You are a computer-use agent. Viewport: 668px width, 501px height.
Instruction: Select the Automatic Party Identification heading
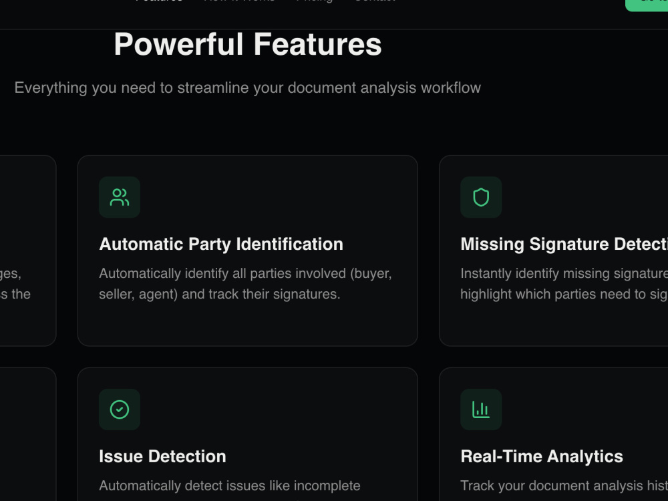(x=221, y=244)
